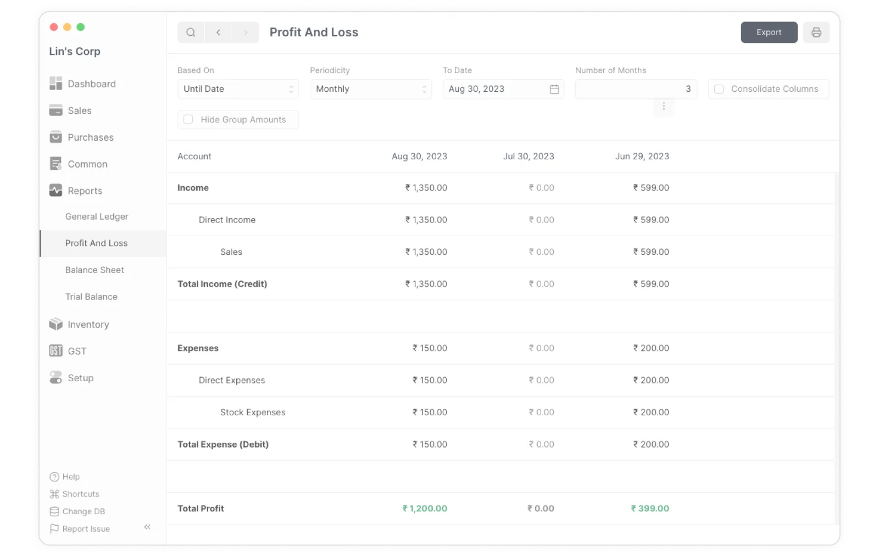Click the print icon button

coord(816,32)
